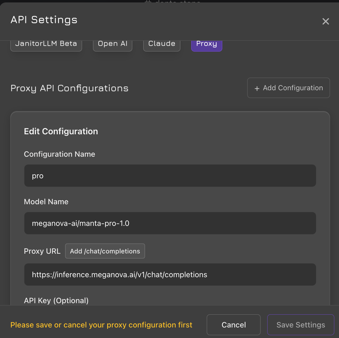Image resolution: width=339 pixels, height=338 pixels.
Task: Click the Edit Configuration heading
Action: coord(61,132)
